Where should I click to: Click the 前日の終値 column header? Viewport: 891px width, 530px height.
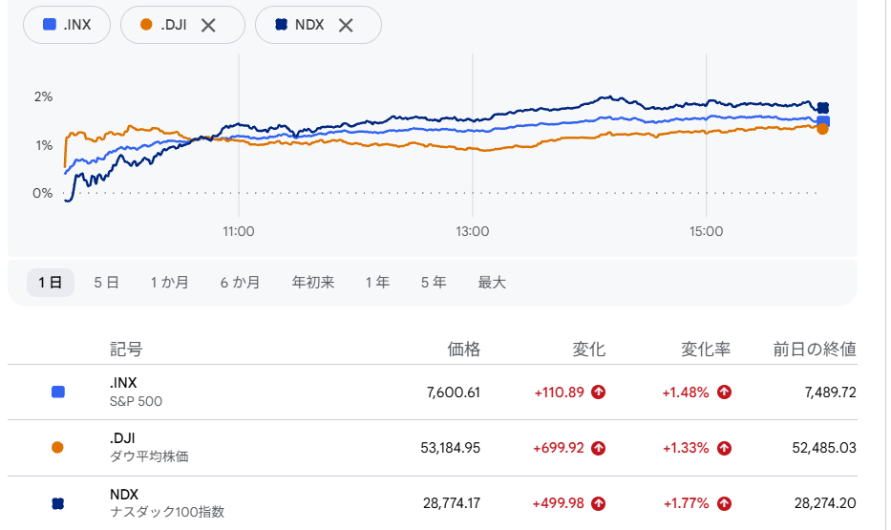pyautogui.click(x=815, y=349)
